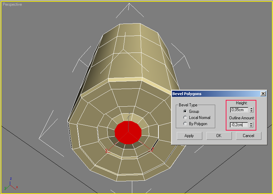Select the Group bevel type radio button
Screen dimensions: 273x194
pos(185,111)
